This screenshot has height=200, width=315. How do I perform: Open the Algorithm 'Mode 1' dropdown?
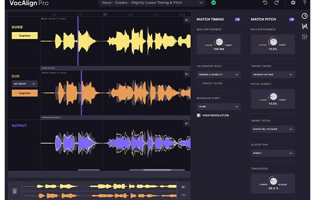[x=273, y=153]
